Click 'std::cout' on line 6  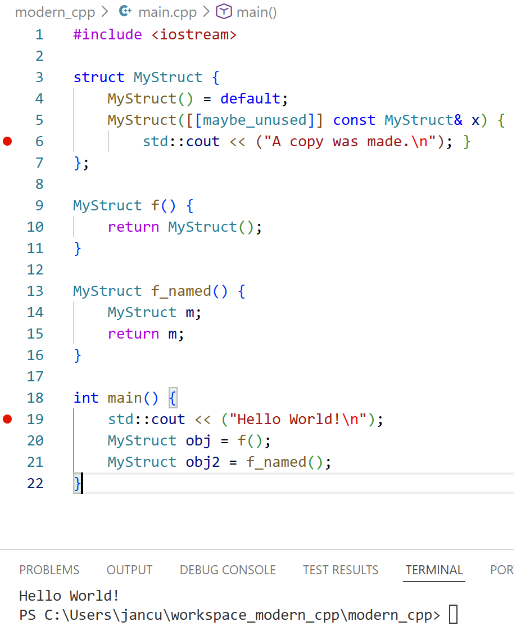(181, 142)
